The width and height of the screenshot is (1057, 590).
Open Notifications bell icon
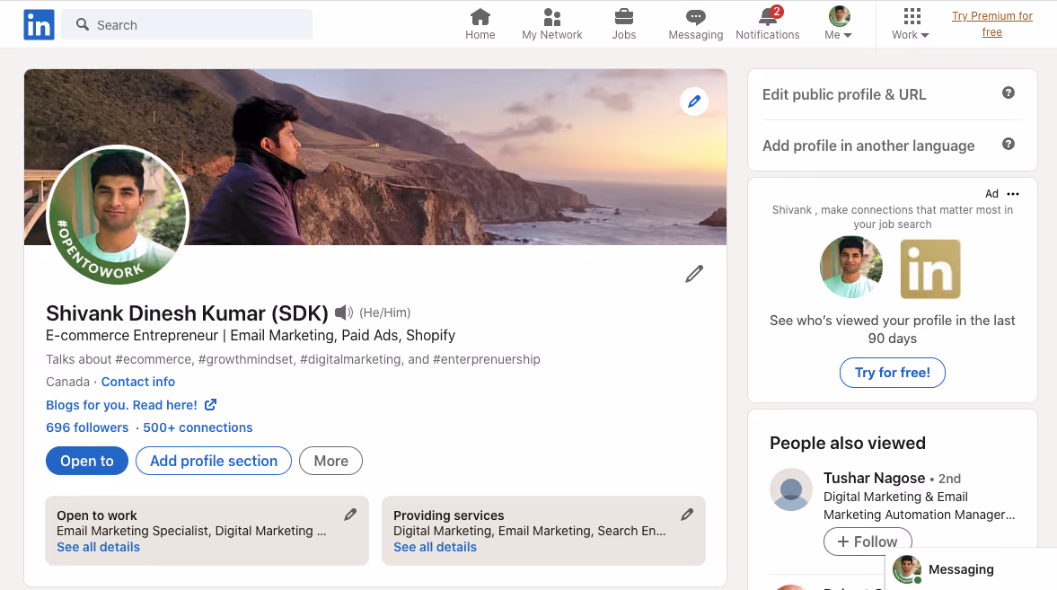[x=767, y=17]
